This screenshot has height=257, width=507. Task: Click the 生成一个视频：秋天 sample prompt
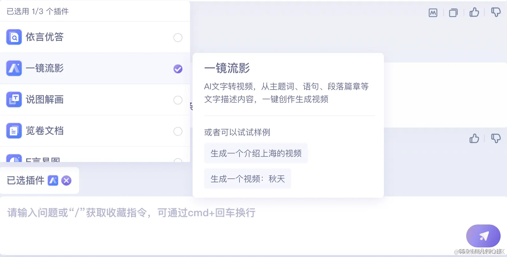pyautogui.click(x=247, y=179)
